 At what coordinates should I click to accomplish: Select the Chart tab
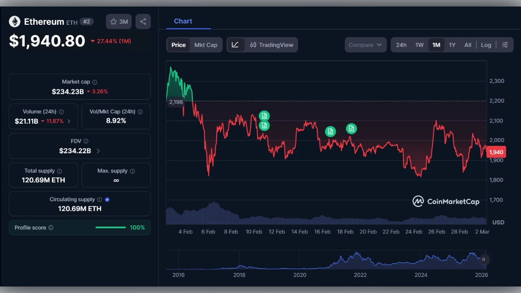click(183, 21)
